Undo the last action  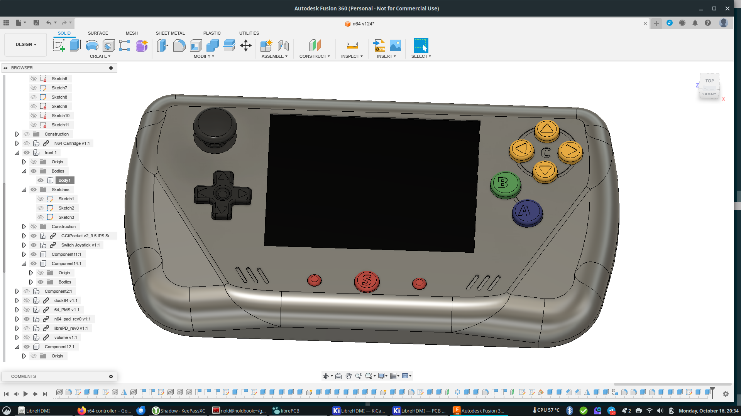pos(49,23)
